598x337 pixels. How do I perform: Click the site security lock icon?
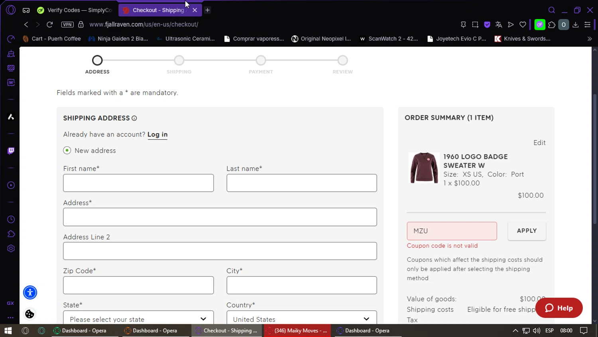pos(81,24)
